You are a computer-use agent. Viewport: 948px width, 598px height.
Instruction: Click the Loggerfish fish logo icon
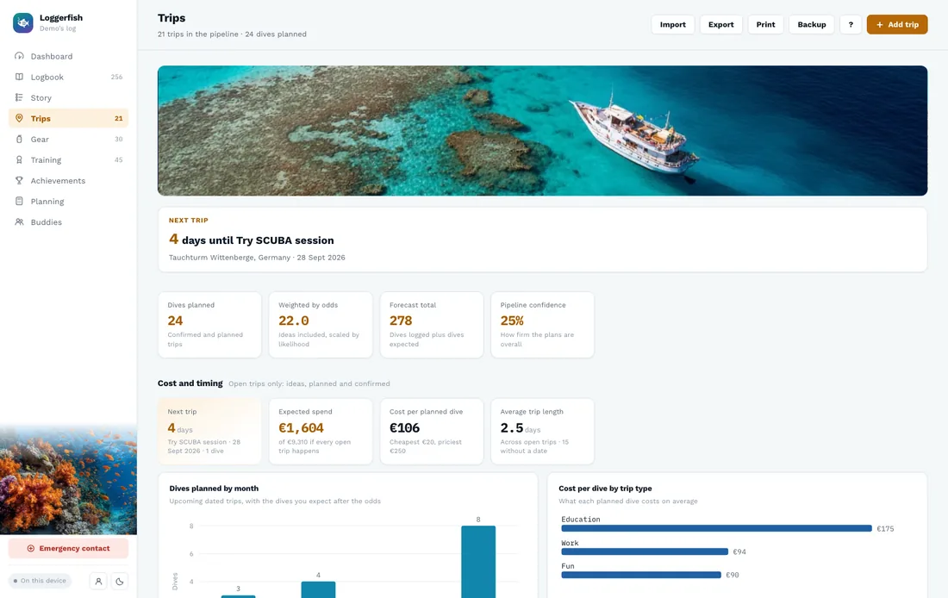point(23,23)
